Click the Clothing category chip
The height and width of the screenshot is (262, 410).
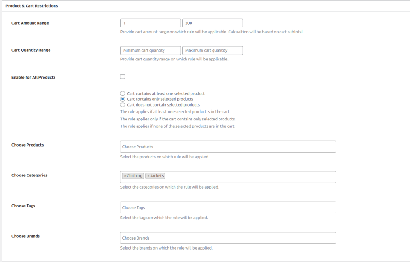(x=135, y=176)
